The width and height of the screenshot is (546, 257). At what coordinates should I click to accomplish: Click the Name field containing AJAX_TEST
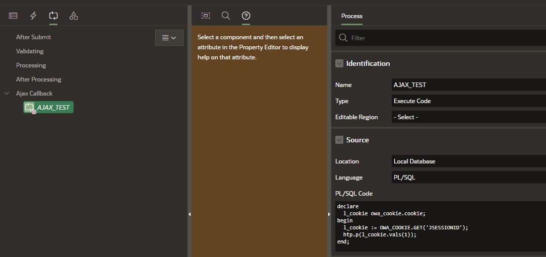(x=468, y=84)
